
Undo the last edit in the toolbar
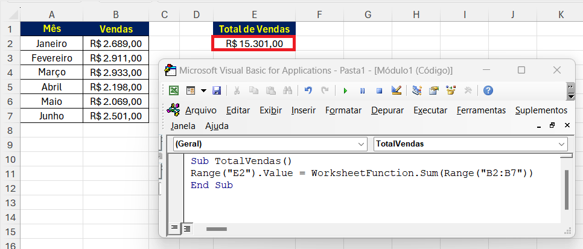pyautogui.click(x=308, y=90)
